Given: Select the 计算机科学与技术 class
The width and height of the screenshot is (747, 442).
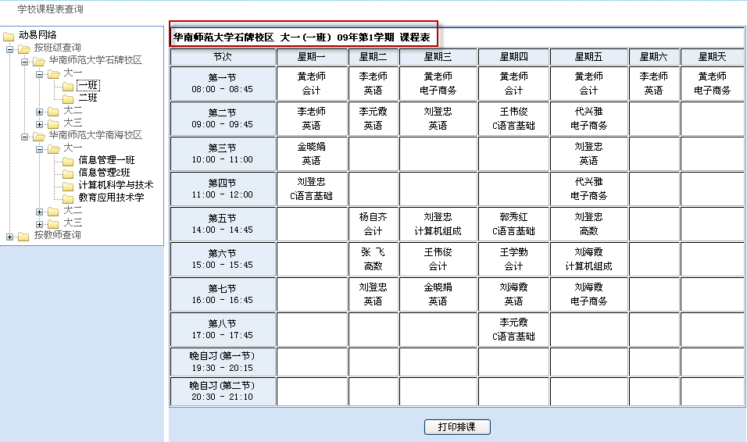Looking at the screenshot, I should pyautogui.click(x=116, y=186).
